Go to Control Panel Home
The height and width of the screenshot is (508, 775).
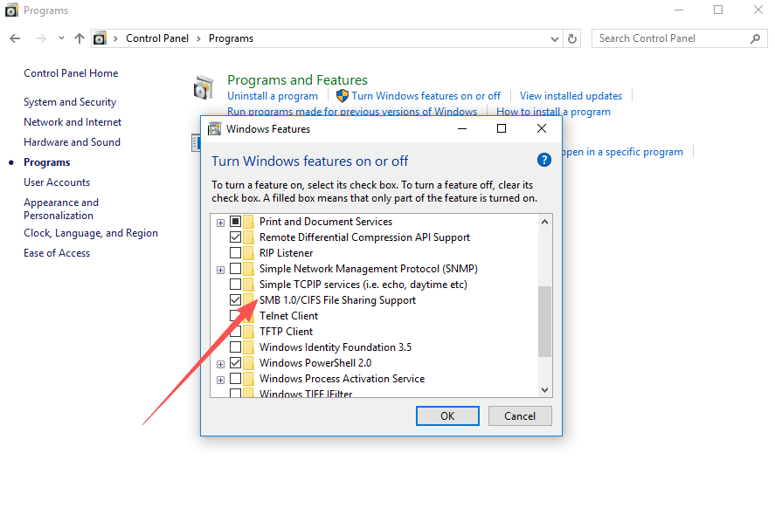[x=71, y=73]
